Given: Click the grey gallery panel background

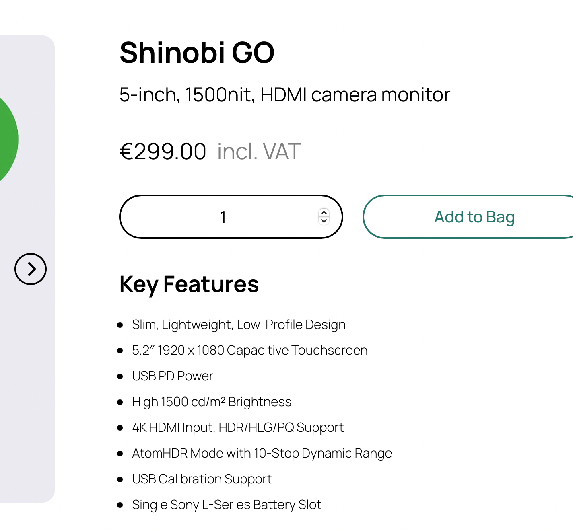Looking at the screenshot, I should click(x=28, y=382).
